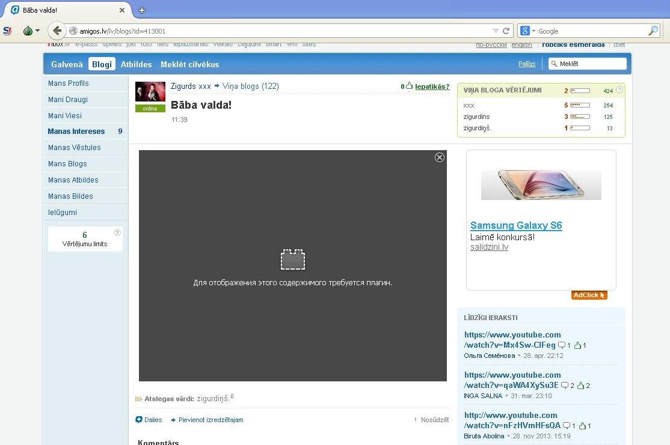Open the Google search engine dropdown

pyautogui.click(x=528, y=31)
